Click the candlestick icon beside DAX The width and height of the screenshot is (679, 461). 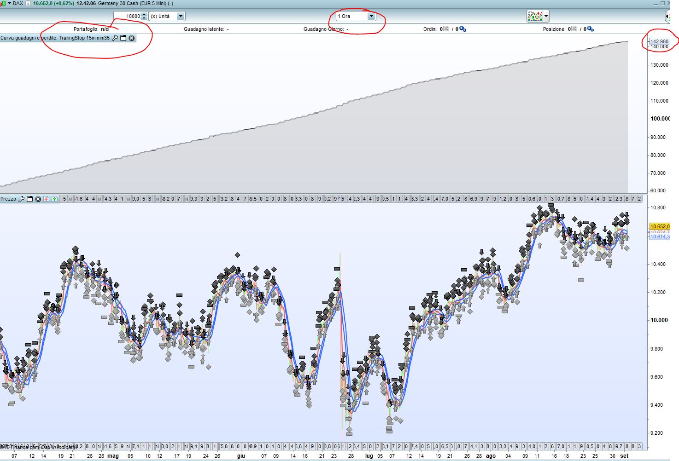coord(3,3)
